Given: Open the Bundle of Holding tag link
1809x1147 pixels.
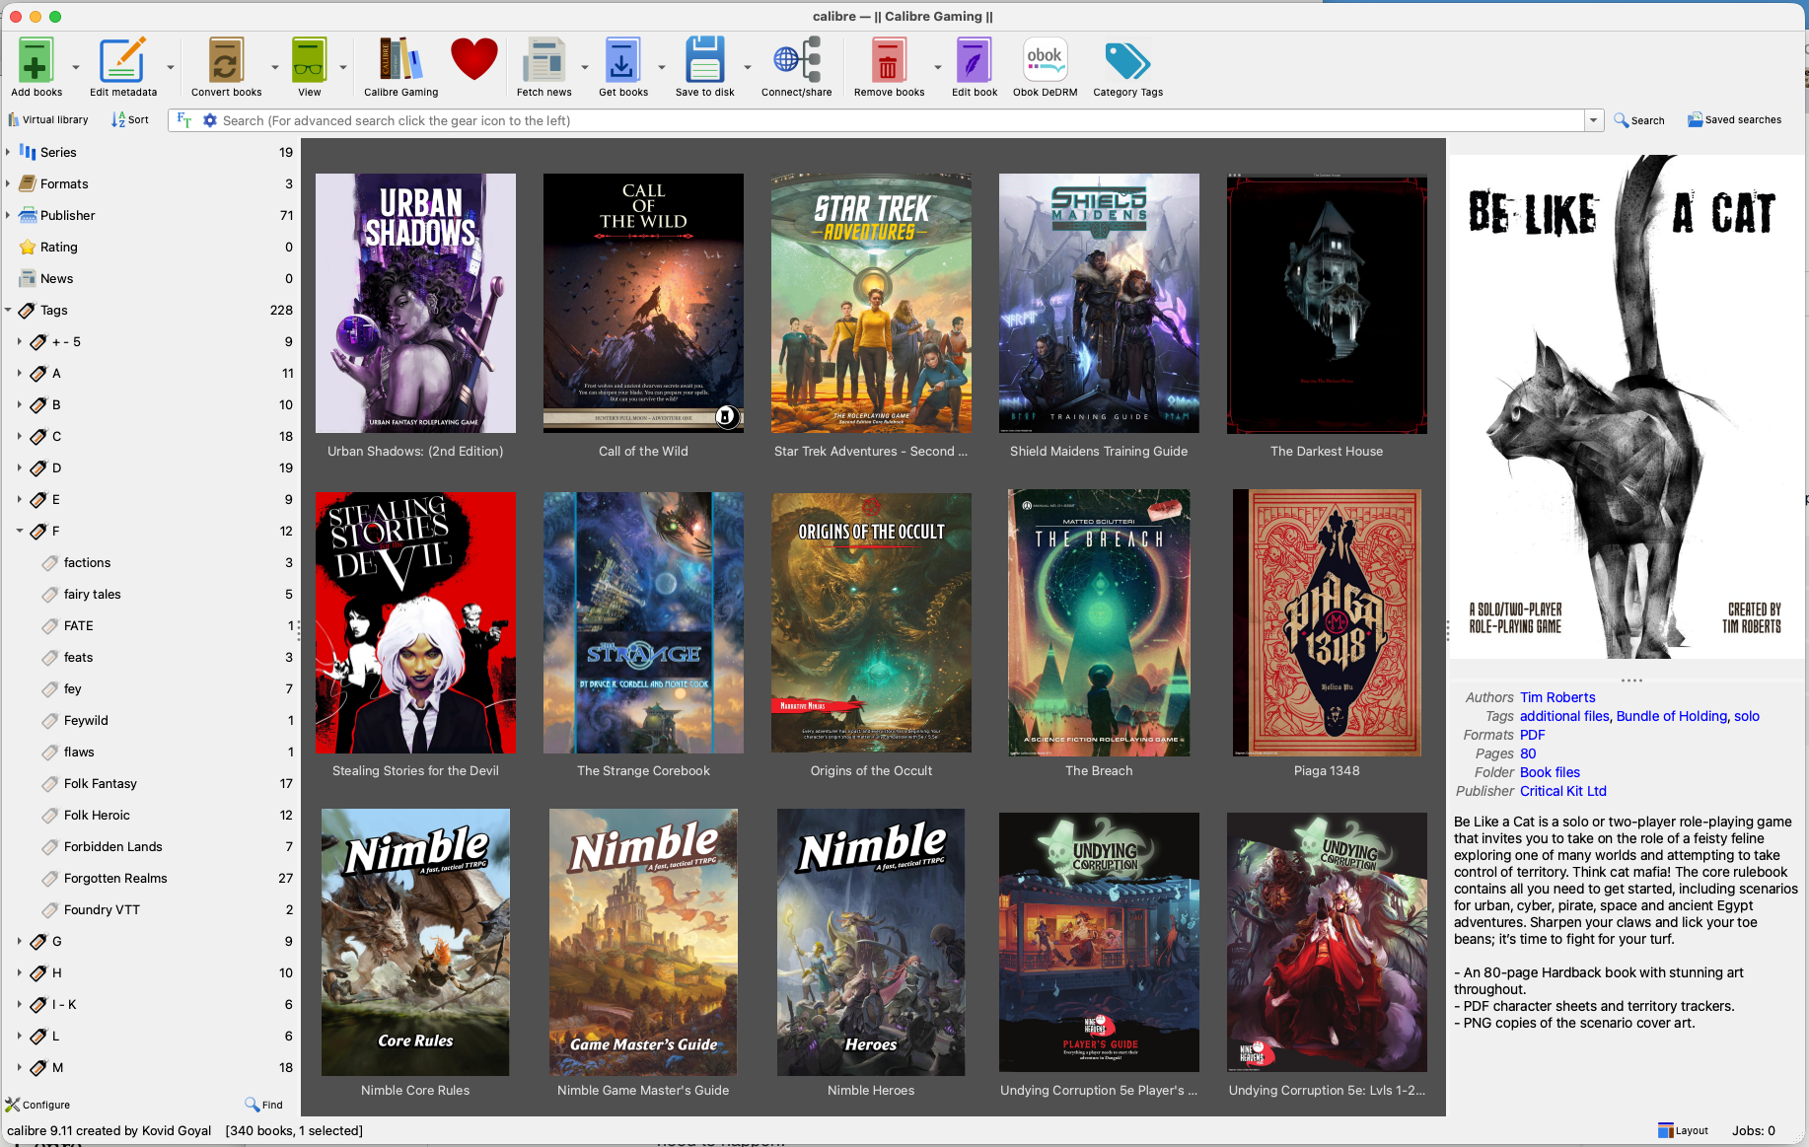Looking at the screenshot, I should (x=1672, y=716).
